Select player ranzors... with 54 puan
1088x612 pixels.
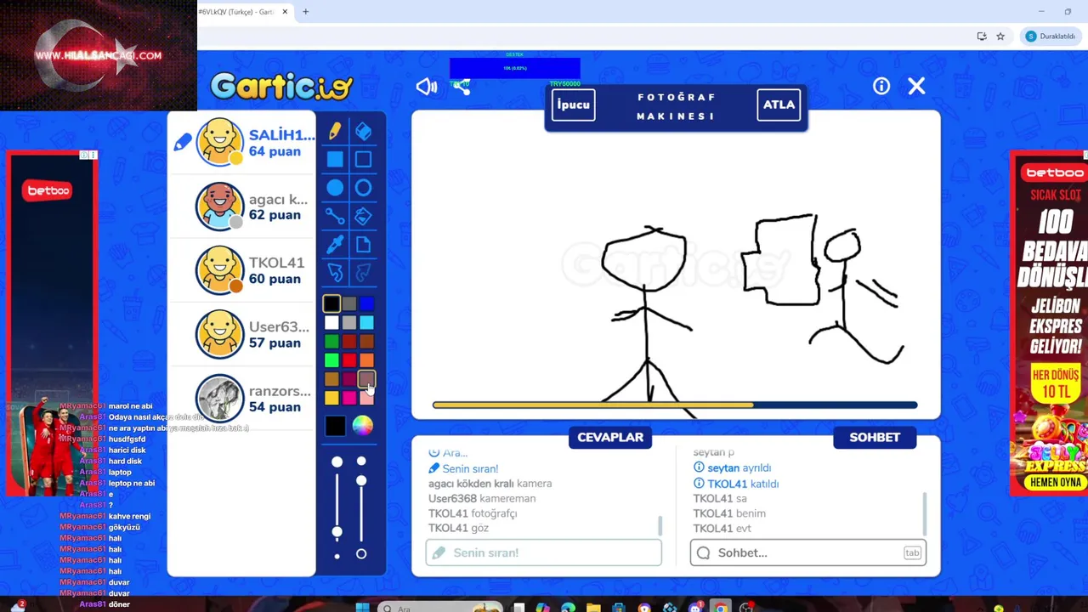[241, 398]
